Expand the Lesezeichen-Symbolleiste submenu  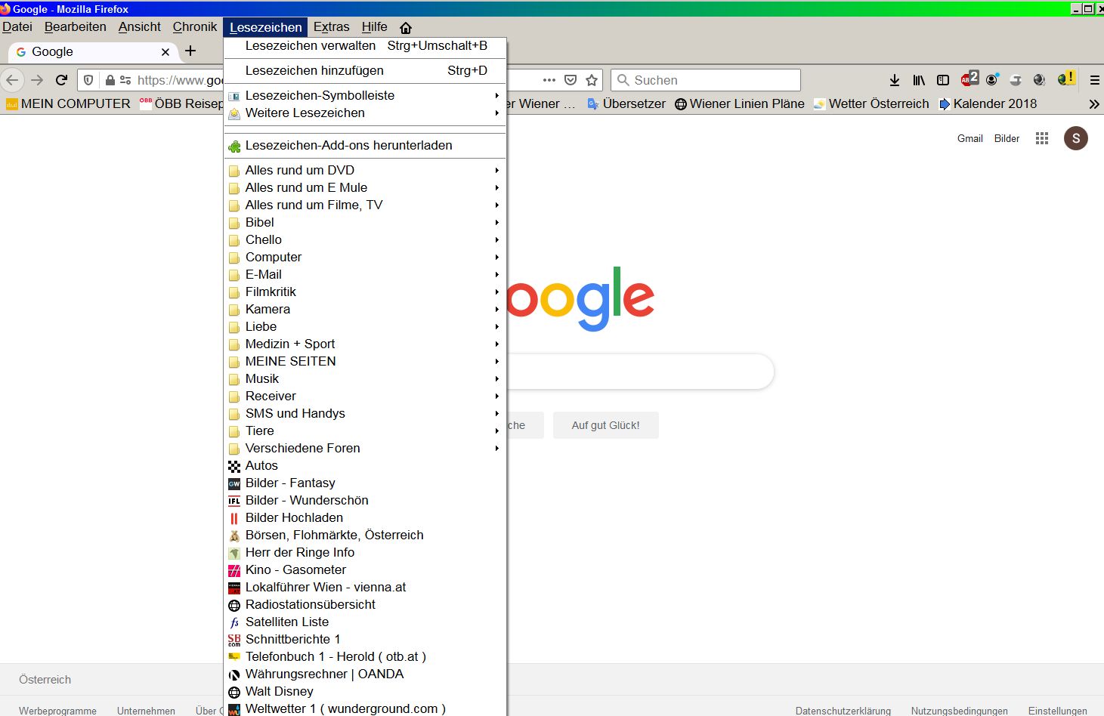(366, 96)
